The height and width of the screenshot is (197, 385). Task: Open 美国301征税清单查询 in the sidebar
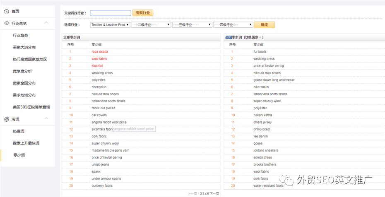31,107
